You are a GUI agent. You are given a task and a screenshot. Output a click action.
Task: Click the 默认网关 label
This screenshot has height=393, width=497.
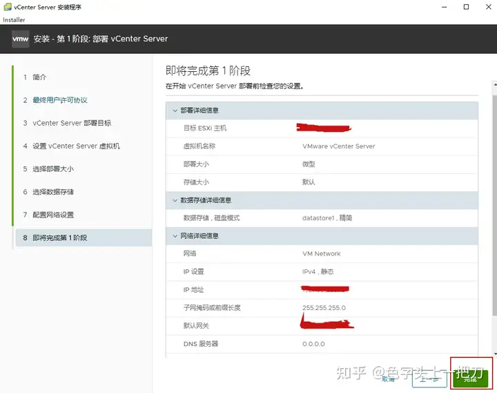(x=196, y=326)
